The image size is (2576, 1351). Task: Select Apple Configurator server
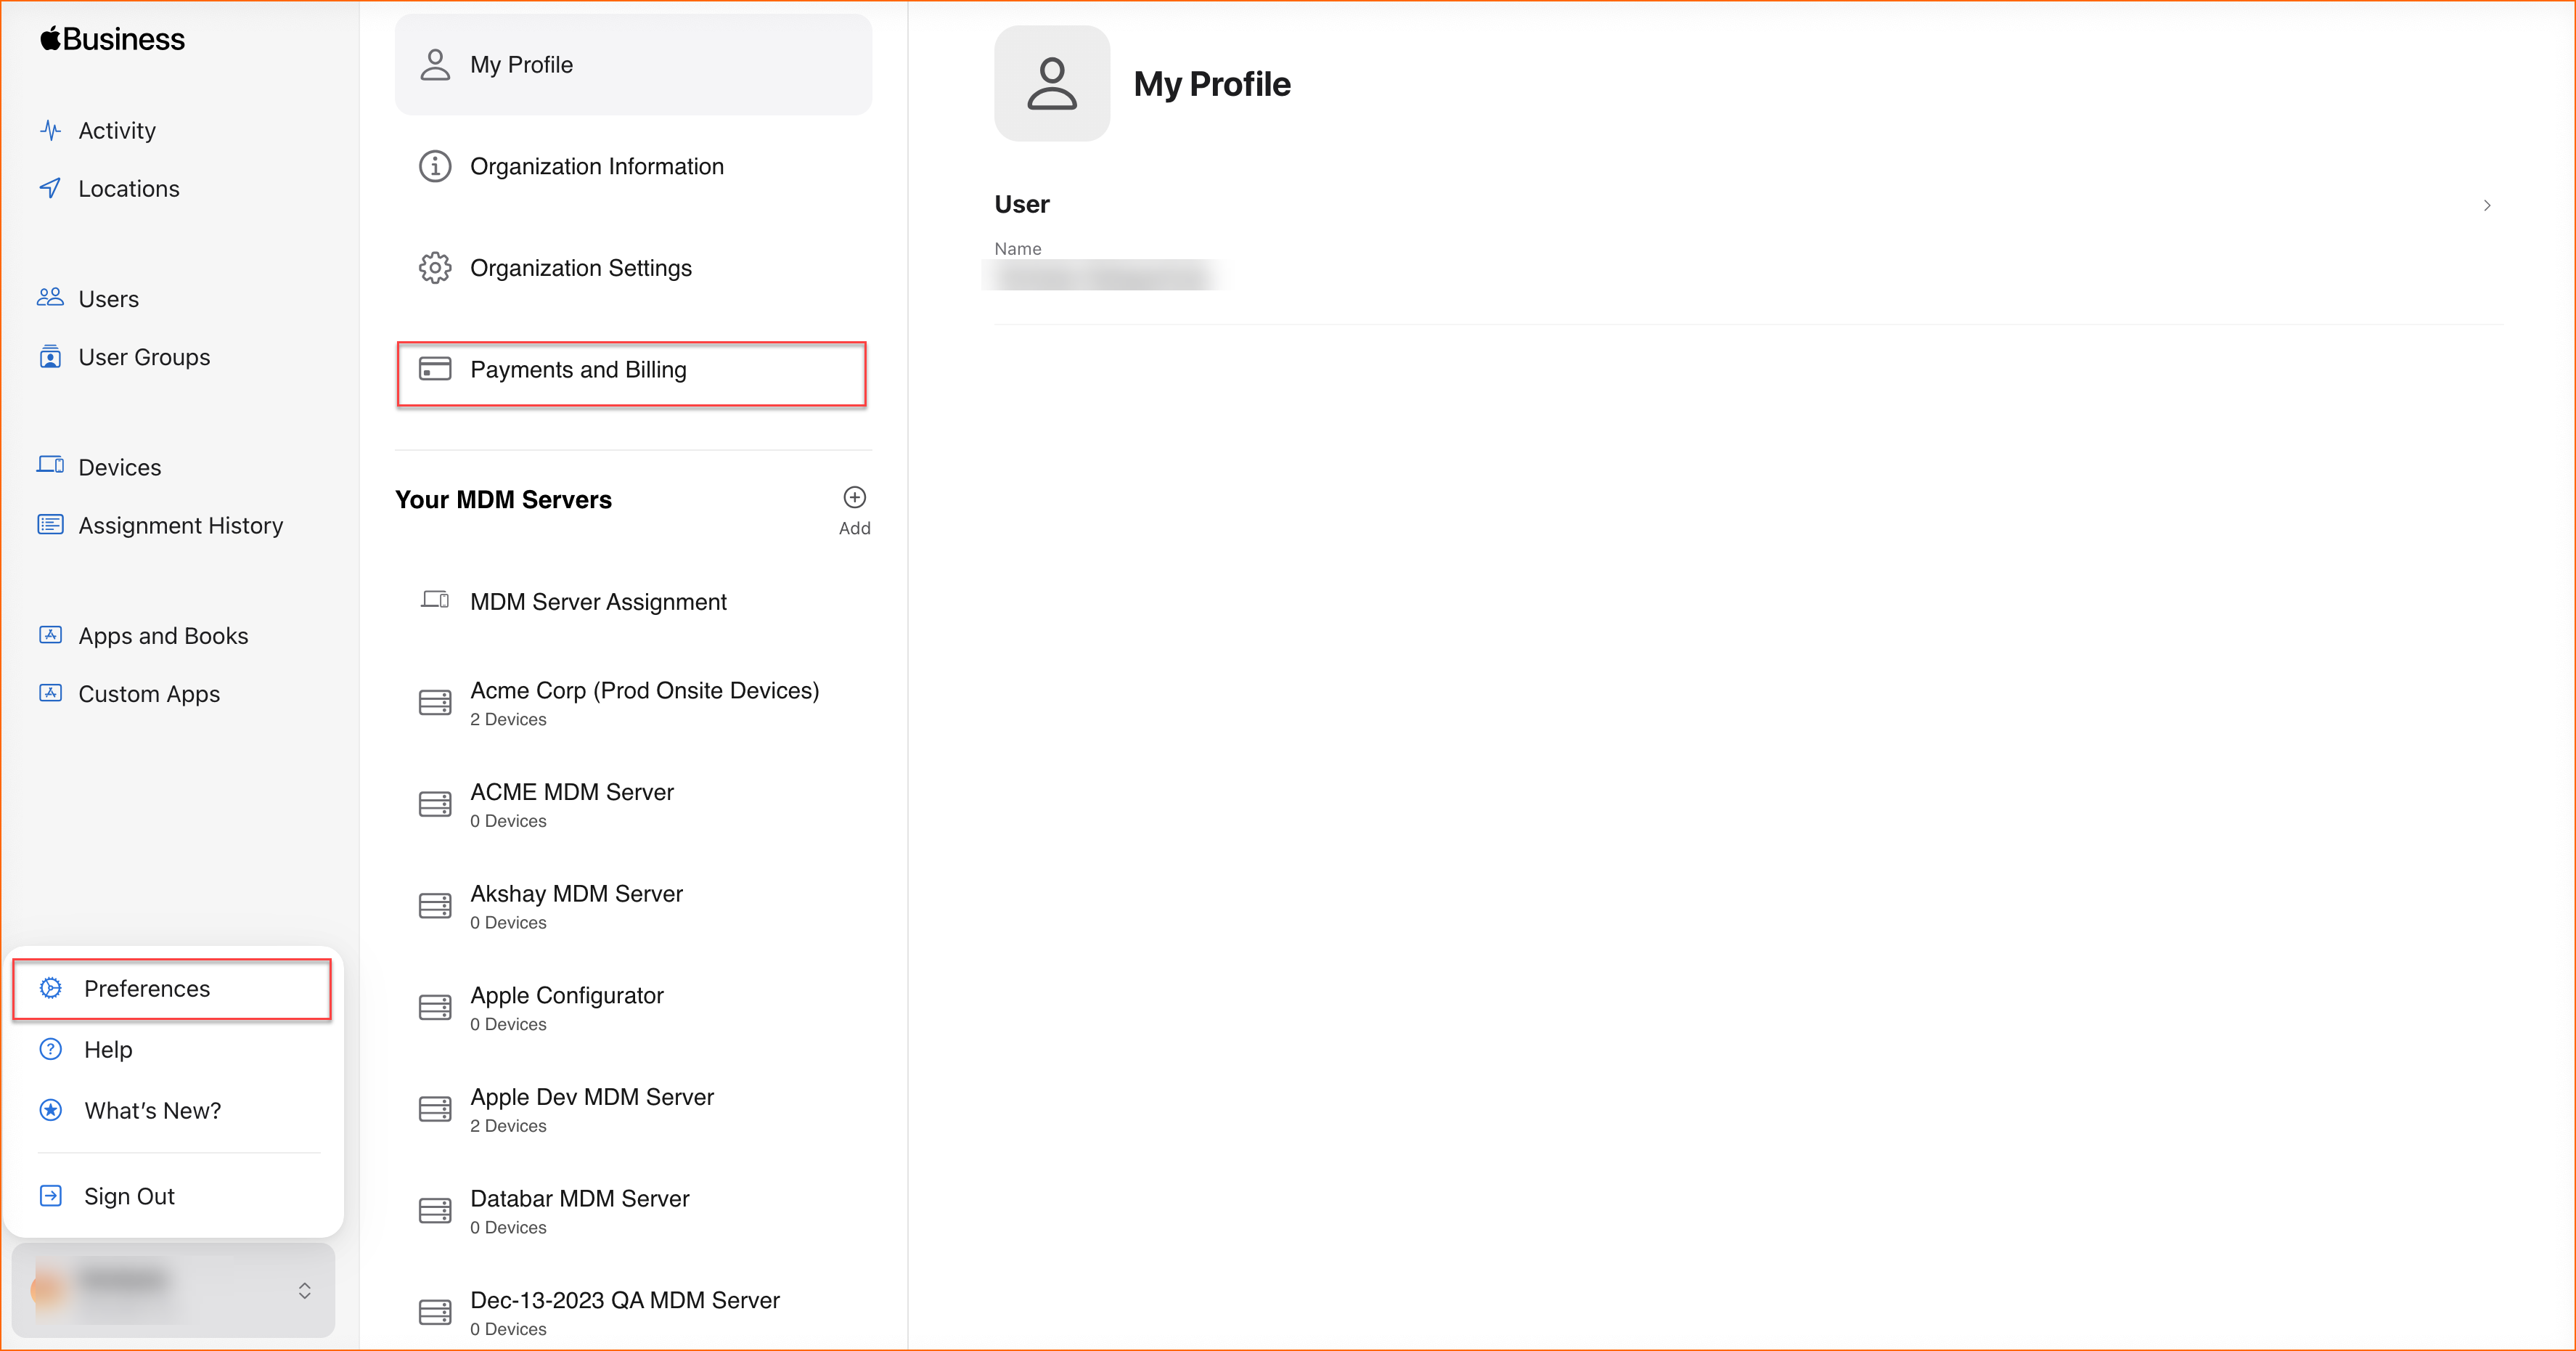click(x=633, y=1008)
